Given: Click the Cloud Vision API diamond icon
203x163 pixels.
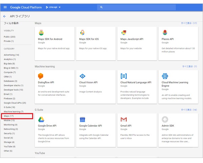Looking at the screenshot, I should click(82, 76).
